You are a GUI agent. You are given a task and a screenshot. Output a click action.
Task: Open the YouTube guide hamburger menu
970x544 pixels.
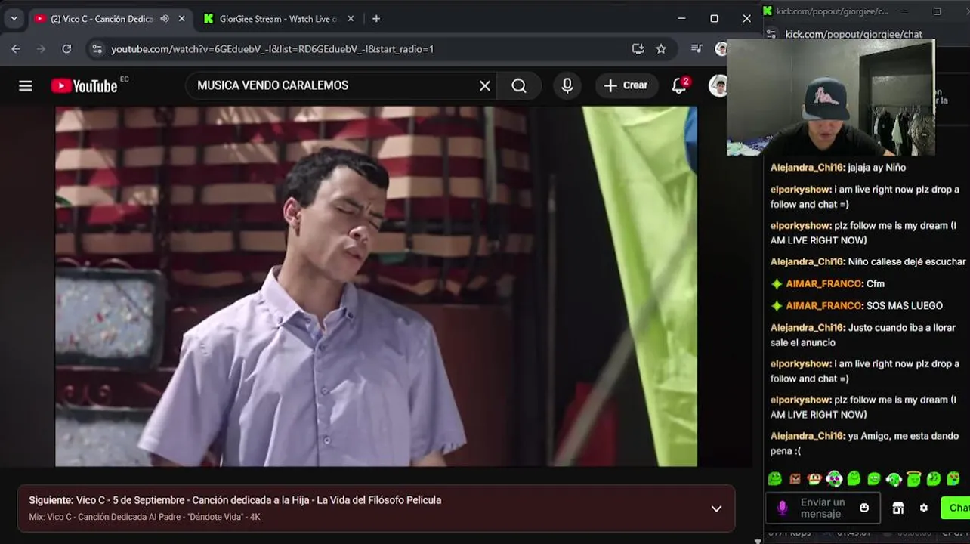point(26,86)
